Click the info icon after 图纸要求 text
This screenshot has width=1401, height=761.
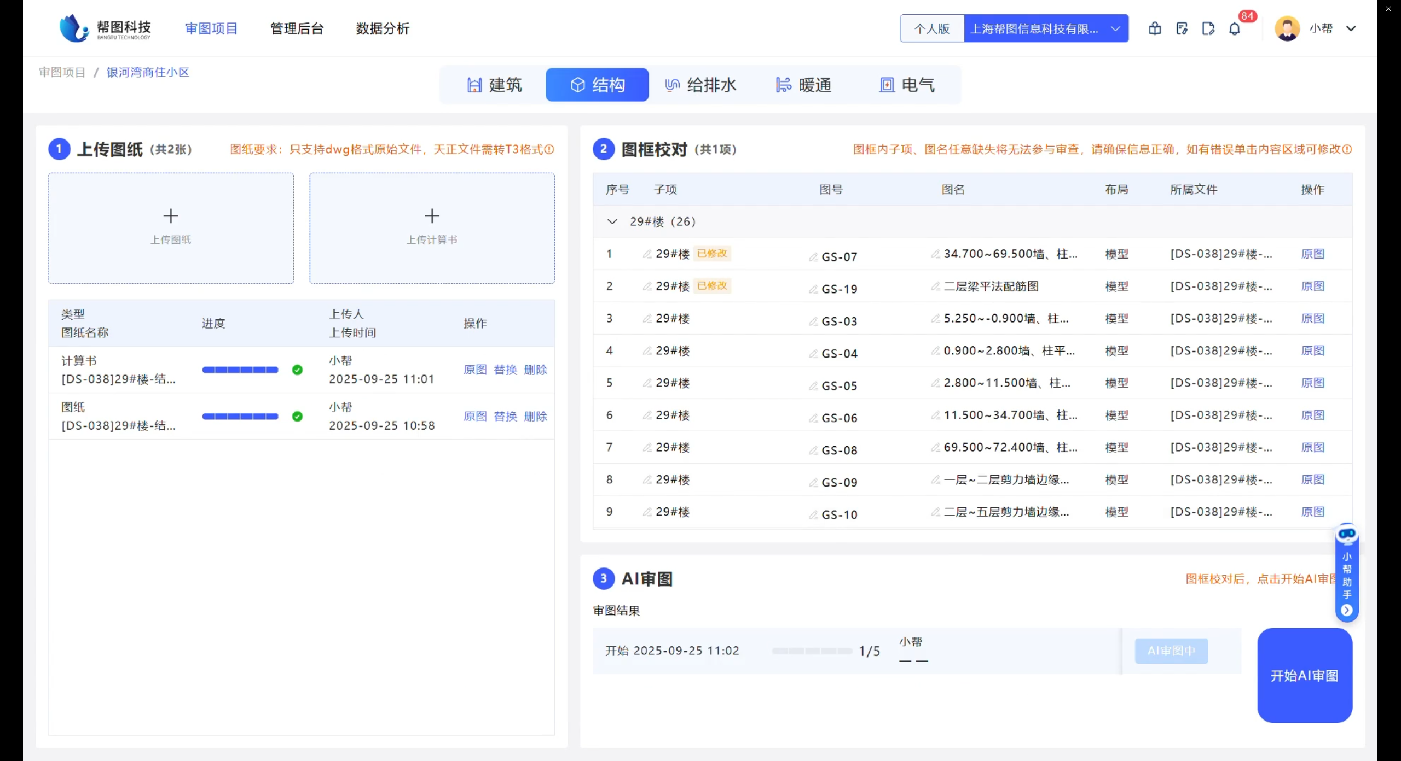click(549, 149)
